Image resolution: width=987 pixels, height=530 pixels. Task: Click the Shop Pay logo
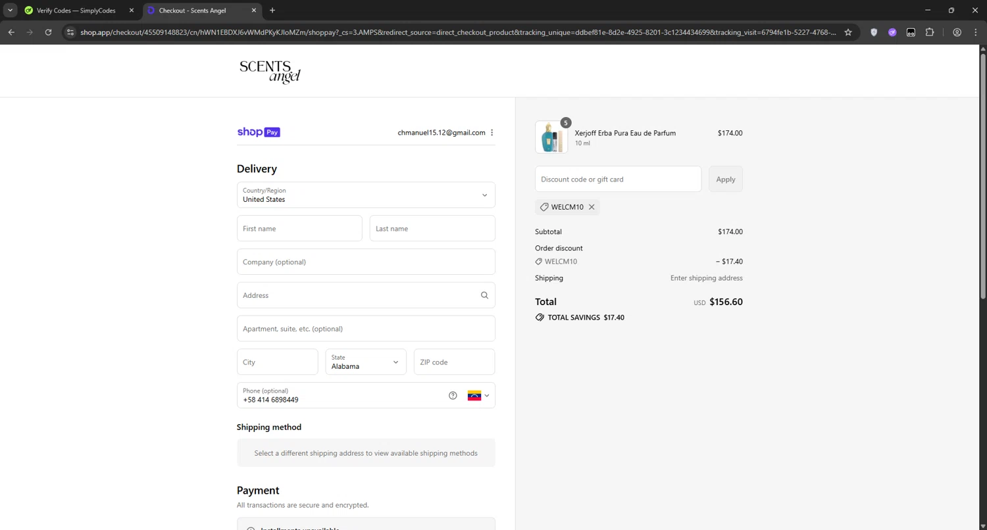pyautogui.click(x=259, y=132)
